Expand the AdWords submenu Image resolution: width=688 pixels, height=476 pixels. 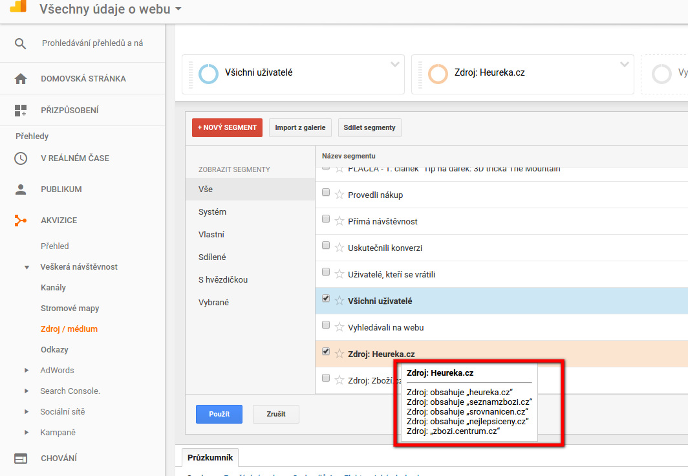pos(27,371)
